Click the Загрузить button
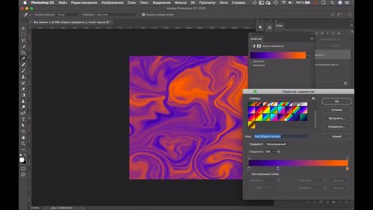The height and width of the screenshot is (210, 373). pos(337,118)
